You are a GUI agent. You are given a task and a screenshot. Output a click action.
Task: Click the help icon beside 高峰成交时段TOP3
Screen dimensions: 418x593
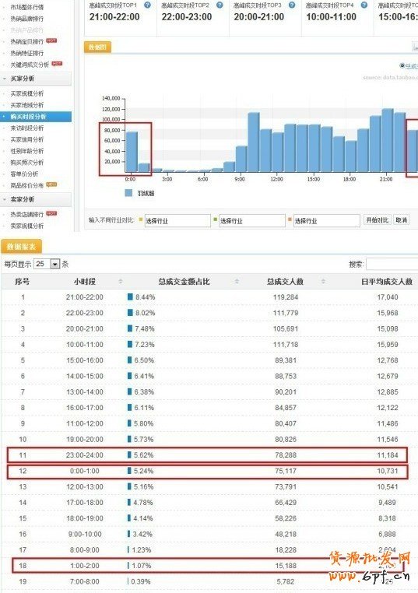[292, 5]
